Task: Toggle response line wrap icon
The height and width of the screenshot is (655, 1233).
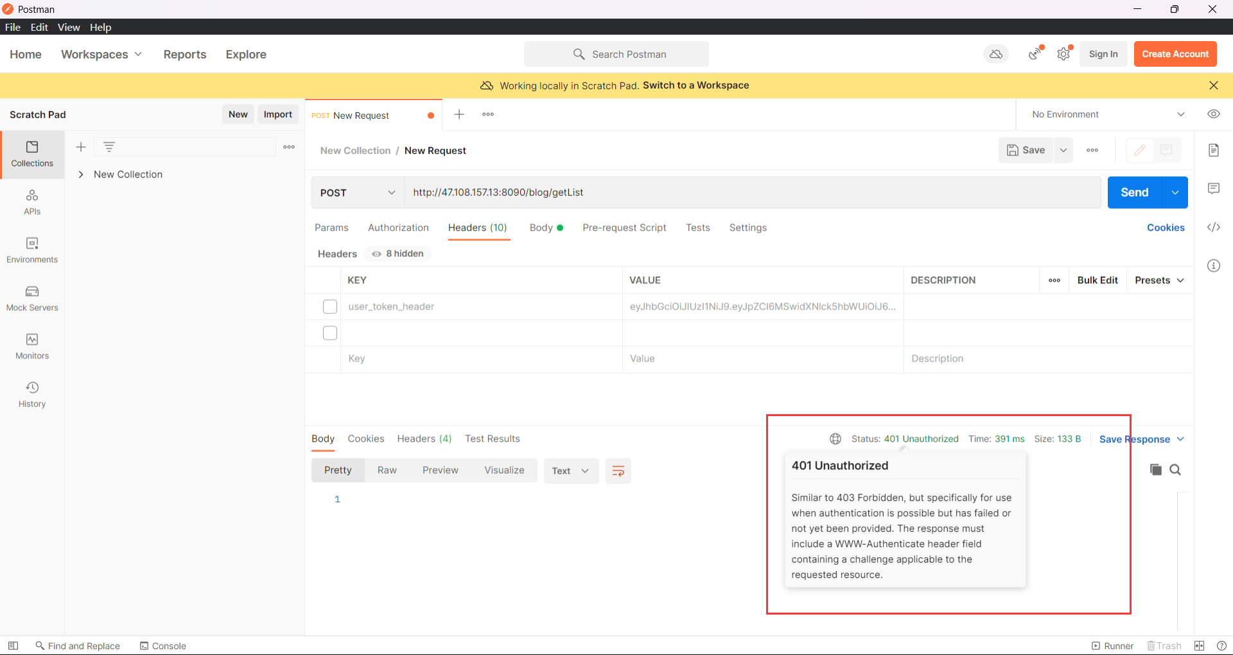Action: click(618, 471)
